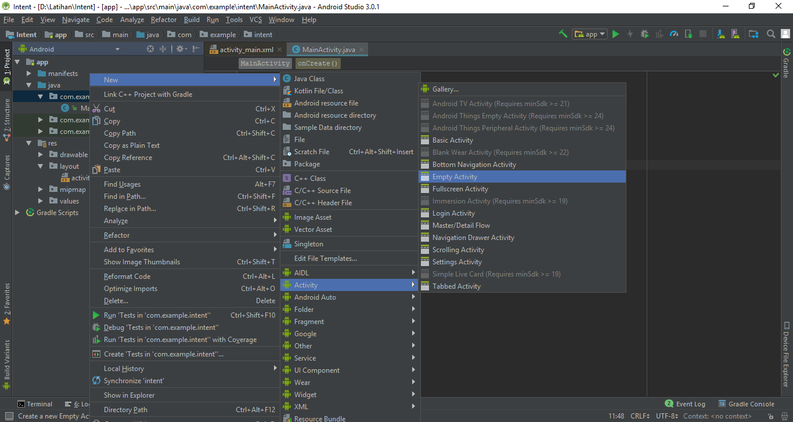Toggle the 1: Project tool window button
Image resolution: width=793 pixels, height=422 pixels.
coord(7,66)
